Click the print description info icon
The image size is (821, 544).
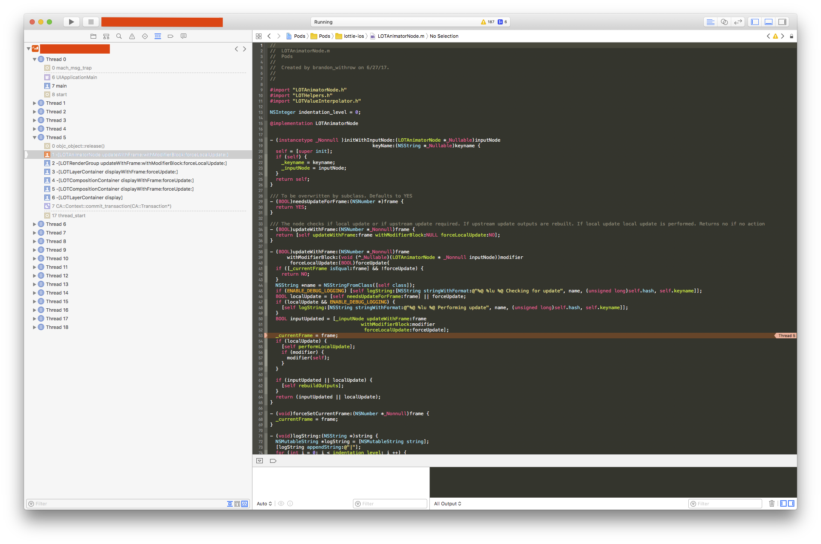pyautogui.click(x=290, y=504)
